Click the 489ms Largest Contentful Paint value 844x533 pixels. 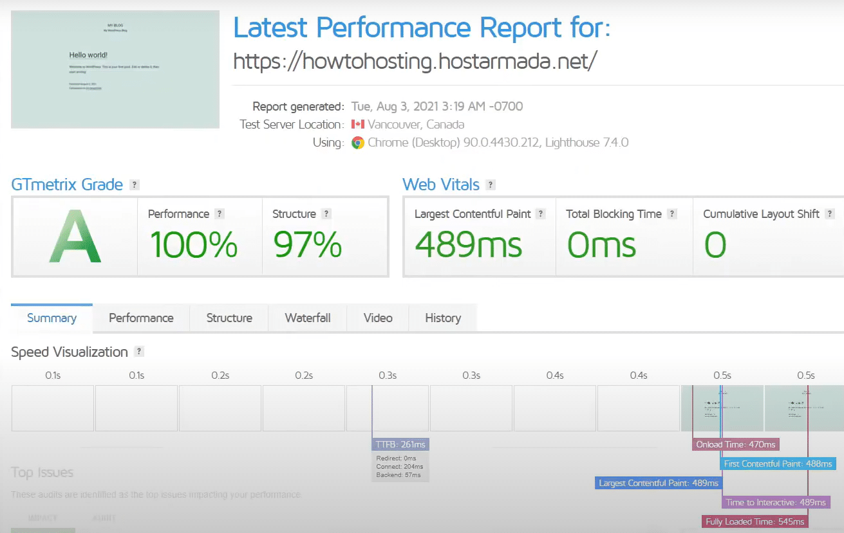click(468, 245)
